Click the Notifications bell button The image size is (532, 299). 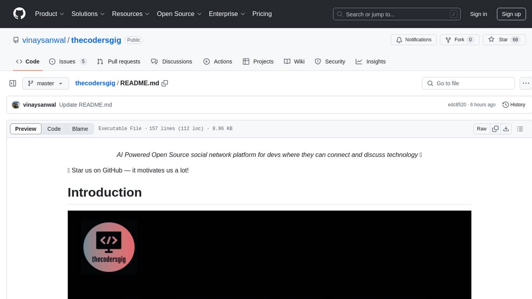[414, 40]
